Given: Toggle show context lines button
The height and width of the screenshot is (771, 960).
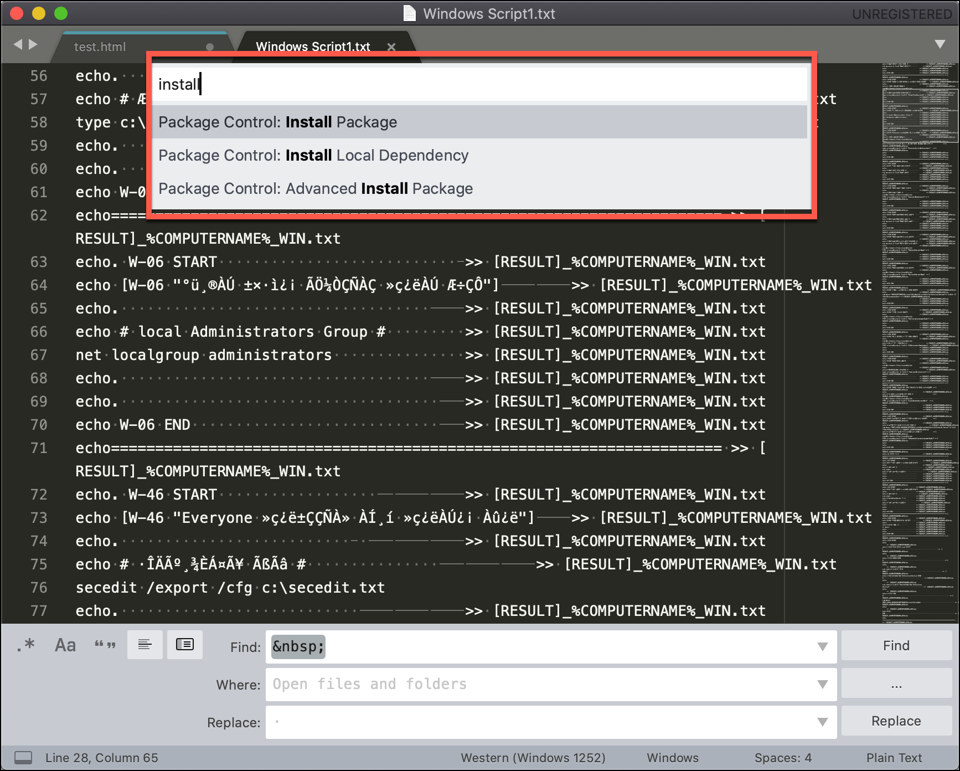Looking at the screenshot, I should point(145,645).
